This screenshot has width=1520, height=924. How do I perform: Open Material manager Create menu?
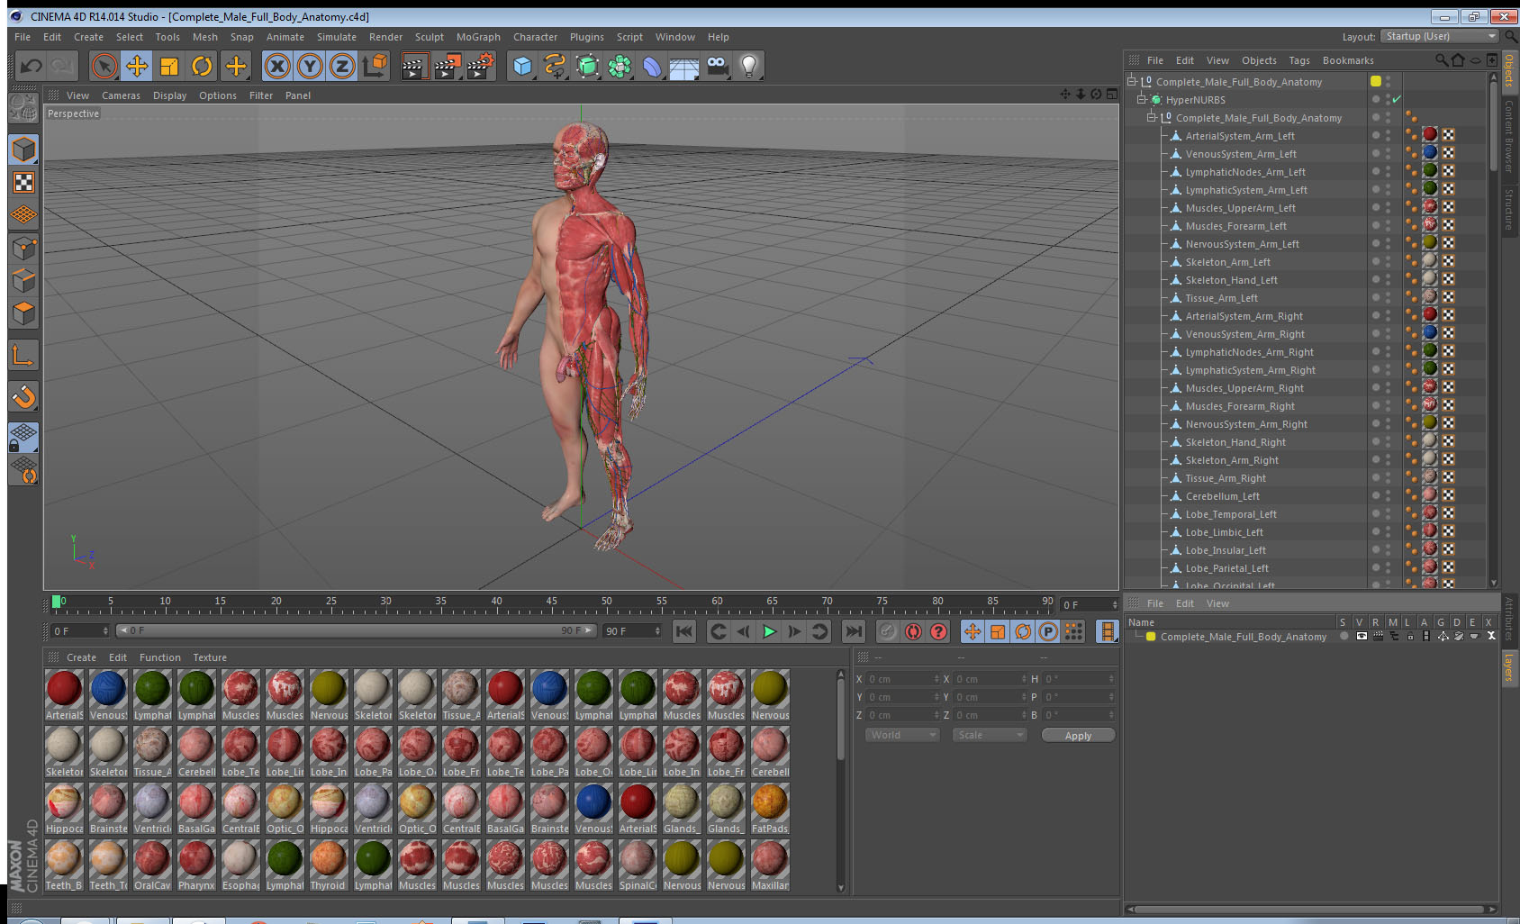81,657
